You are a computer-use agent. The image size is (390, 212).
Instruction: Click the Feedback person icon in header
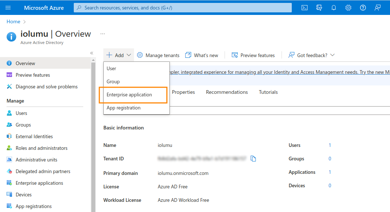(x=378, y=8)
